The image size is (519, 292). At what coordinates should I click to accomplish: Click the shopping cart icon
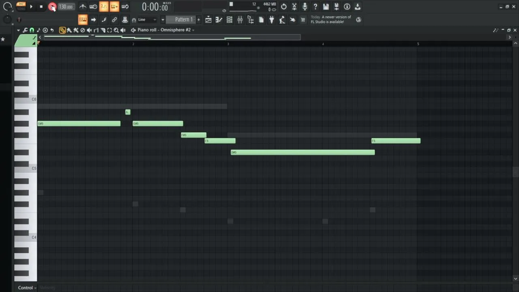pos(303,19)
